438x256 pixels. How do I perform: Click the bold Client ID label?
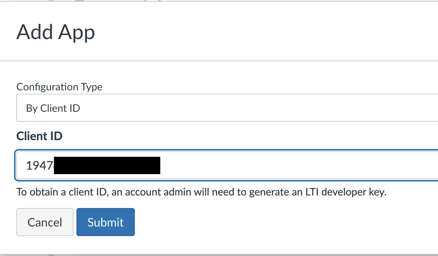click(x=40, y=136)
